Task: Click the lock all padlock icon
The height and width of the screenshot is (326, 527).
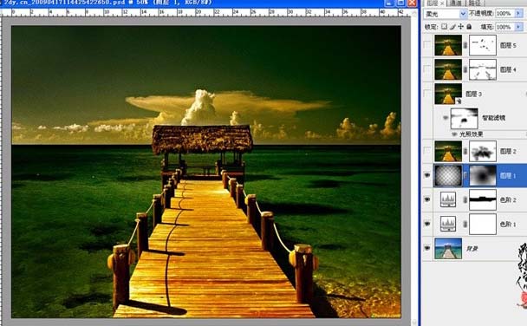Action: pyautogui.click(x=469, y=26)
